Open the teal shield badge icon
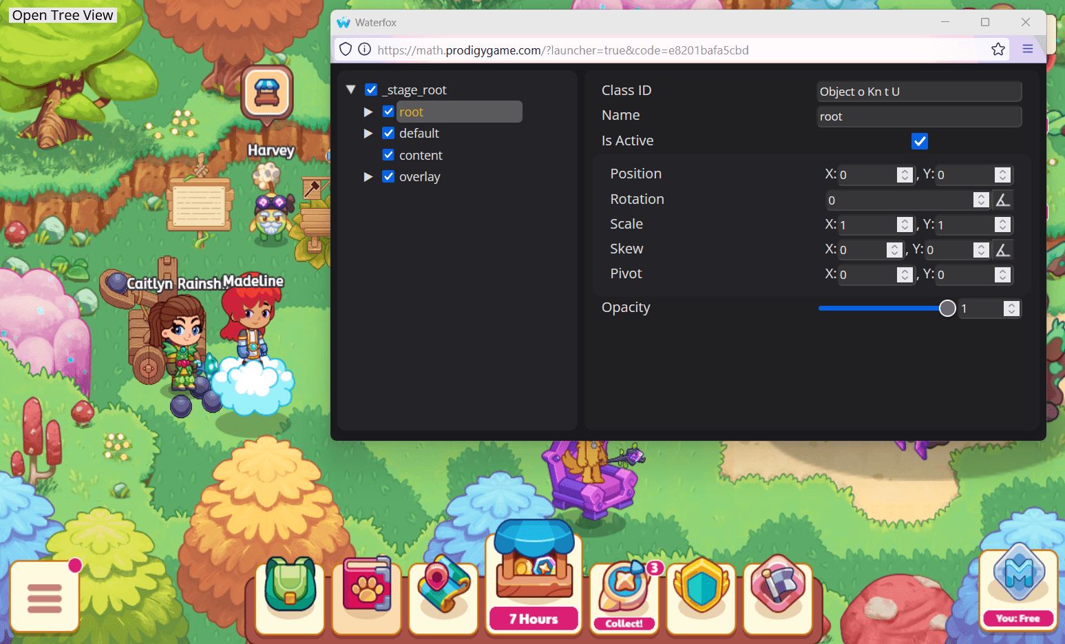Screen dimensions: 1065x644 point(702,596)
